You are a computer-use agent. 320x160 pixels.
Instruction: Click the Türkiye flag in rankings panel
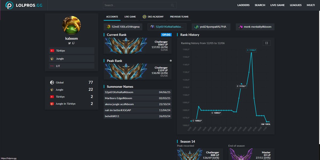tap(52, 97)
